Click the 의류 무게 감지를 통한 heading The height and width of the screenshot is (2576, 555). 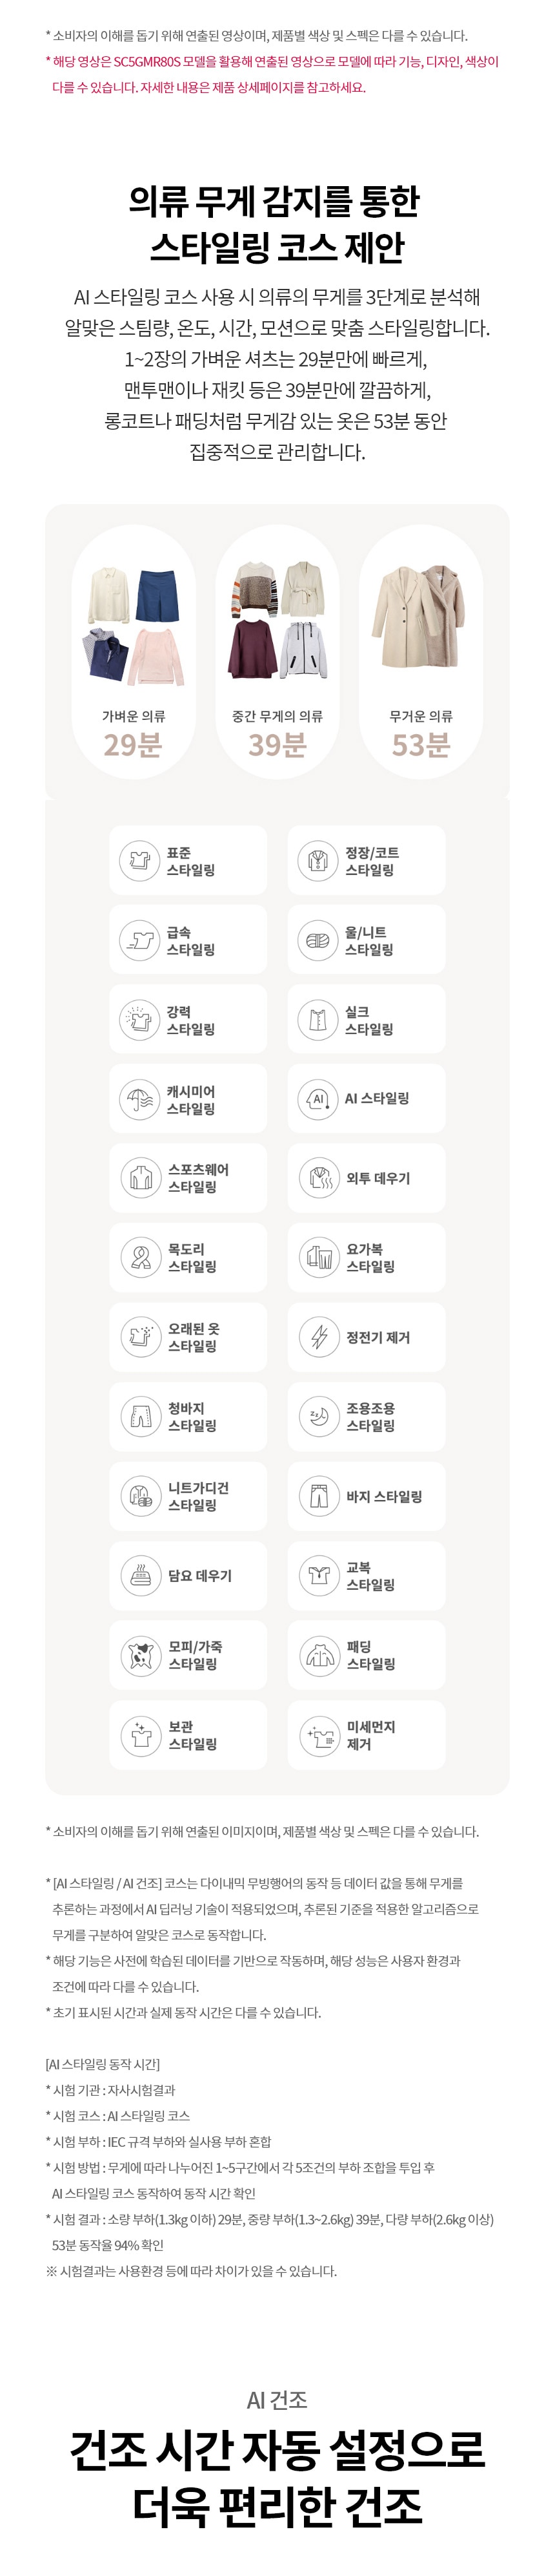pyautogui.click(x=276, y=202)
